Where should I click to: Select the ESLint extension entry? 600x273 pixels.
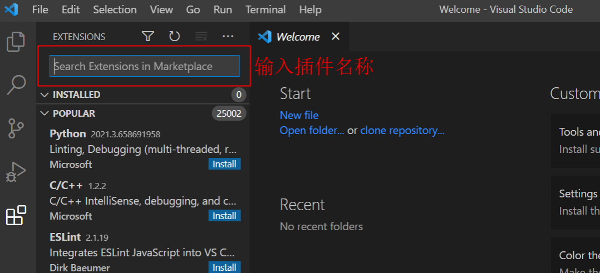[142, 250]
